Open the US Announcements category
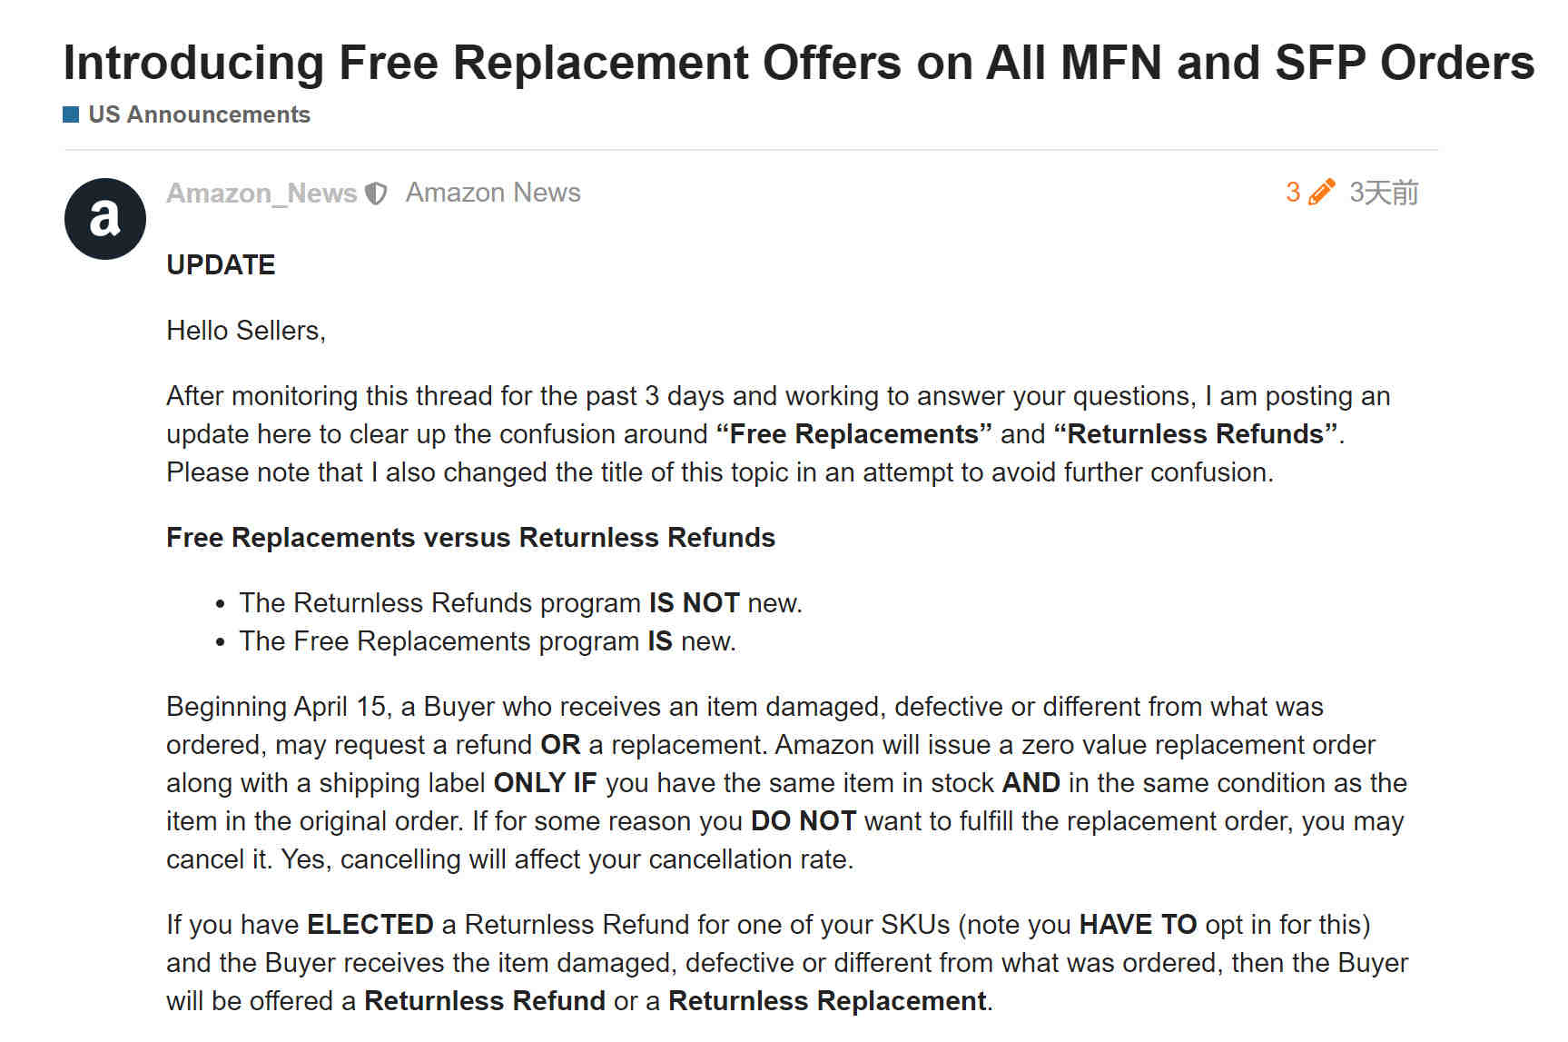 (x=199, y=114)
